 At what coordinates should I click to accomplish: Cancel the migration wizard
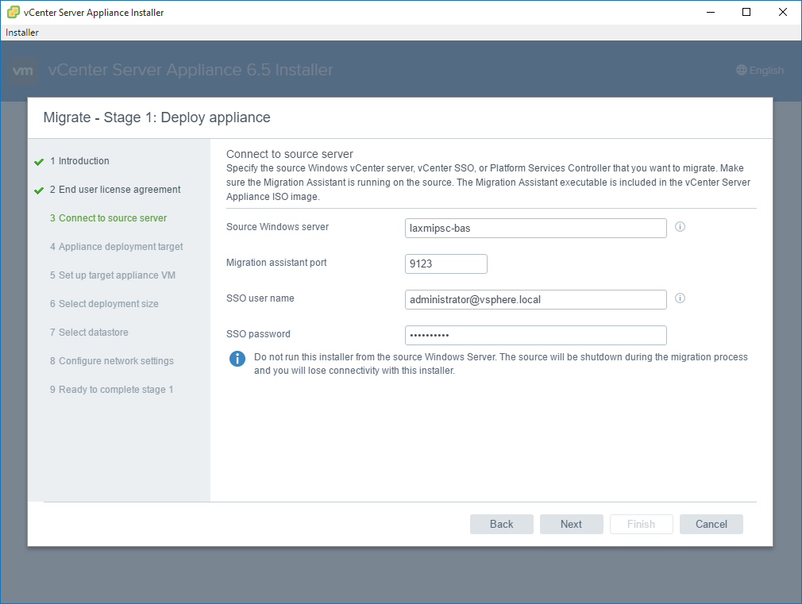pyautogui.click(x=711, y=524)
